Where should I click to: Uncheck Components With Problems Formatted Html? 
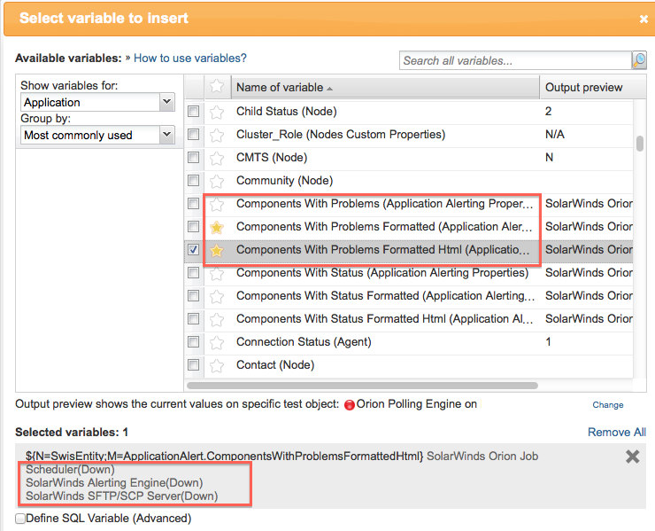(x=194, y=249)
